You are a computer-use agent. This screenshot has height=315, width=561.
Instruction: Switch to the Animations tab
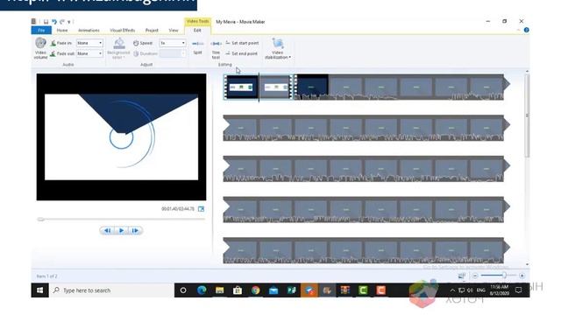(89, 31)
